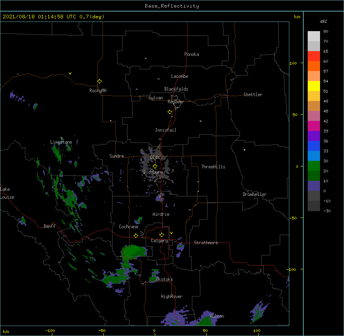Click the Ponoka city label
The height and width of the screenshot is (336, 344).
(x=192, y=54)
